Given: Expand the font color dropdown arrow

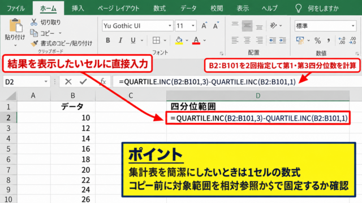Looking at the screenshot, I should [205, 41].
